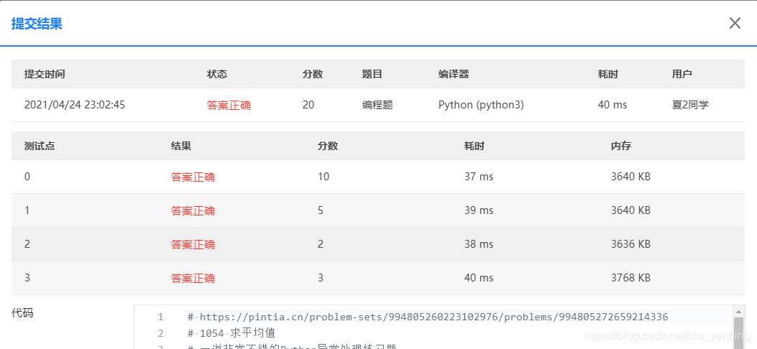
Task: Click test point 2 row number
Action: [27, 244]
